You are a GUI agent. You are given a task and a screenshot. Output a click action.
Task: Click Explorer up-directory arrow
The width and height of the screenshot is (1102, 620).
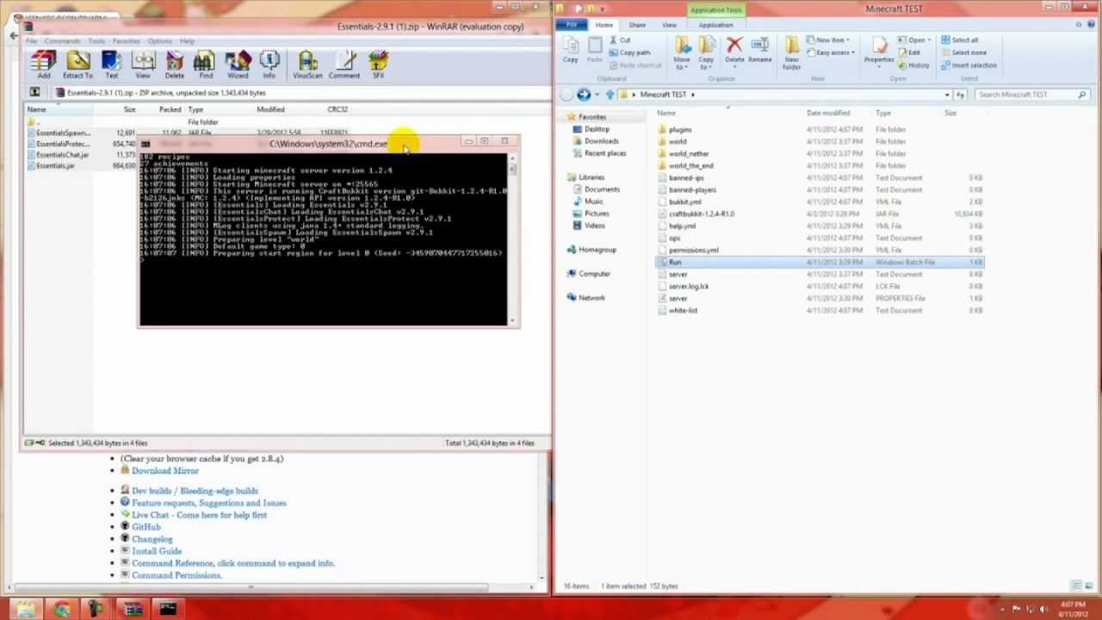point(610,95)
